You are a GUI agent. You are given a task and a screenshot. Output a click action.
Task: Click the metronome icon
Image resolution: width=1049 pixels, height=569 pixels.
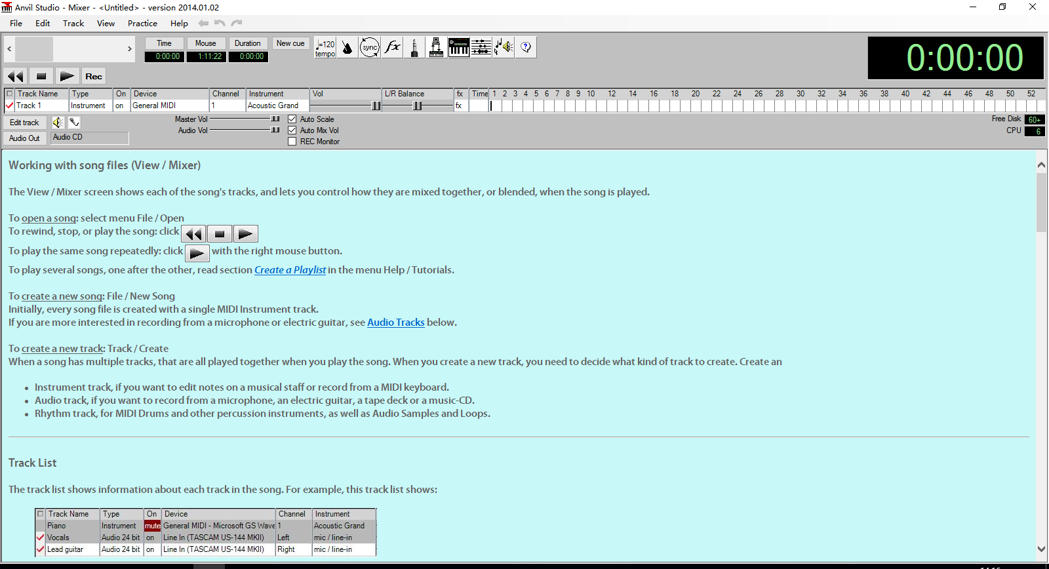click(x=347, y=48)
